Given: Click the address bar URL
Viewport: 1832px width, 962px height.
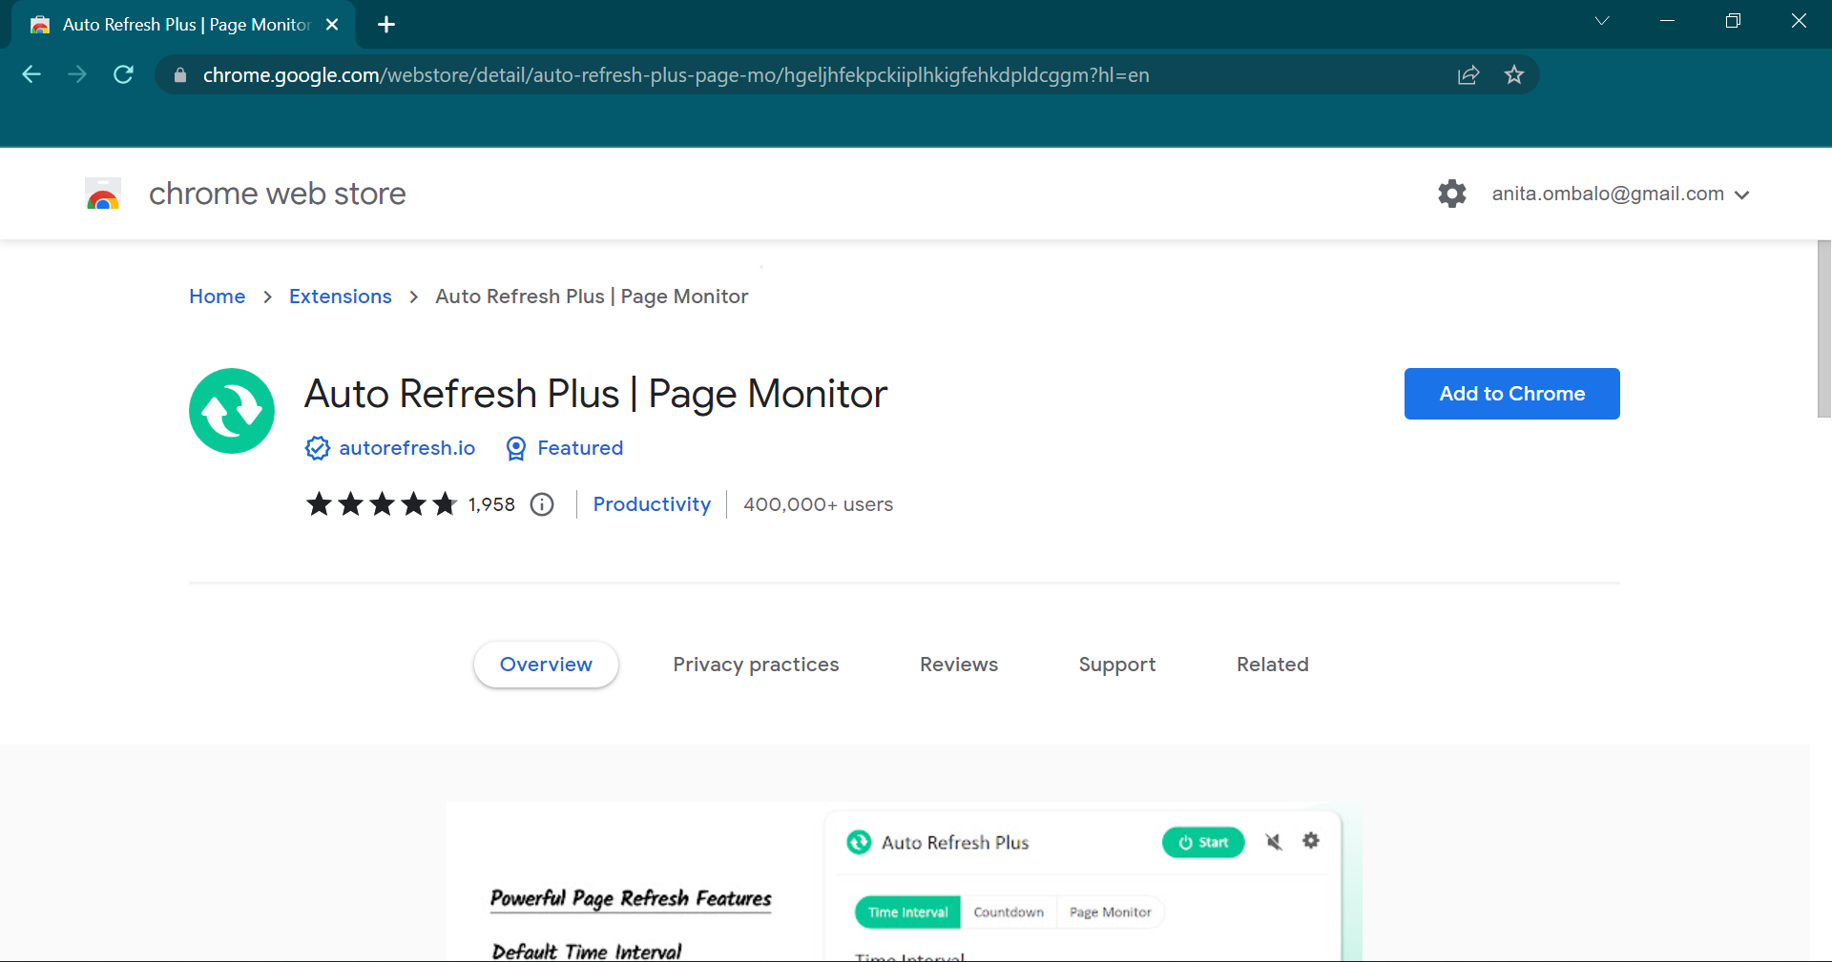Looking at the screenshot, I should click(676, 75).
